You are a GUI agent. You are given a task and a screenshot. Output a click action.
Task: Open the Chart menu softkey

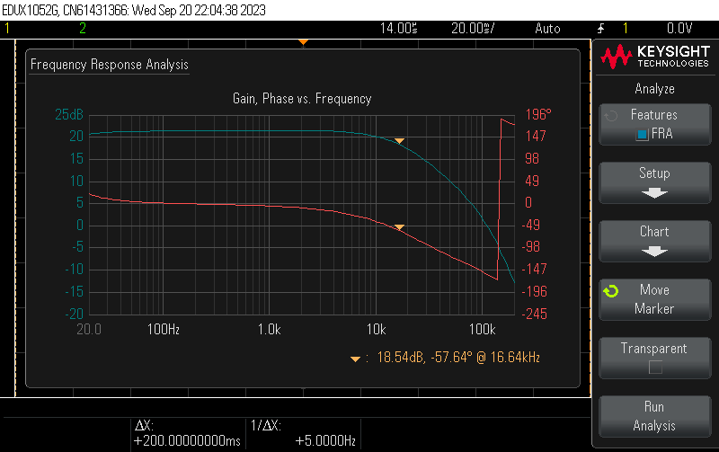pyautogui.click(x=655, y=241)
